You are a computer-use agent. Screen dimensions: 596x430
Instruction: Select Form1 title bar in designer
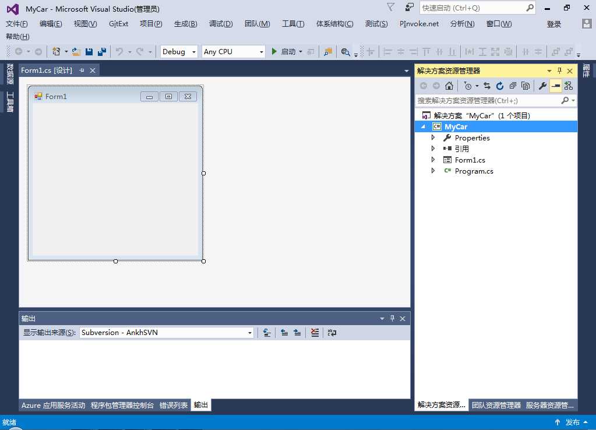coord(115,96)
